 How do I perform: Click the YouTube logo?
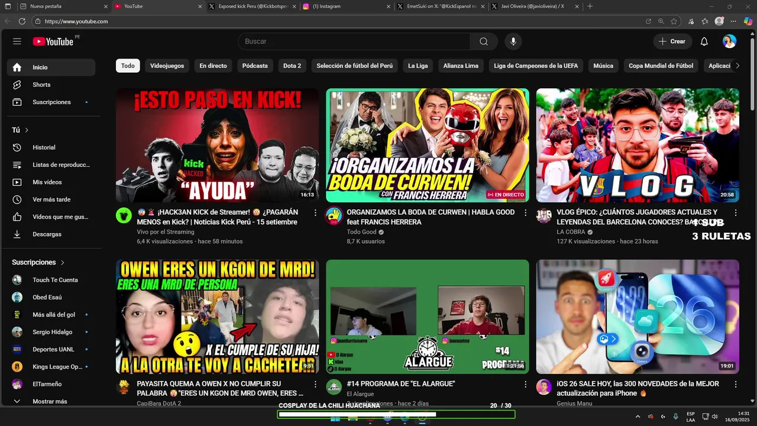[53, 41]
